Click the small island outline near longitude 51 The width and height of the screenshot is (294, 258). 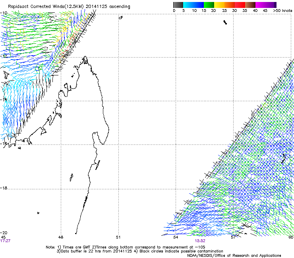120,17
